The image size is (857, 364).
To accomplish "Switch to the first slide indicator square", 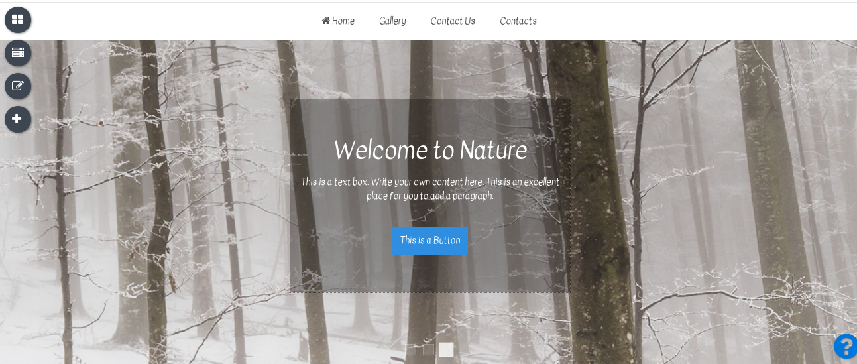I will pyautogui.click(x=412, y=349).
